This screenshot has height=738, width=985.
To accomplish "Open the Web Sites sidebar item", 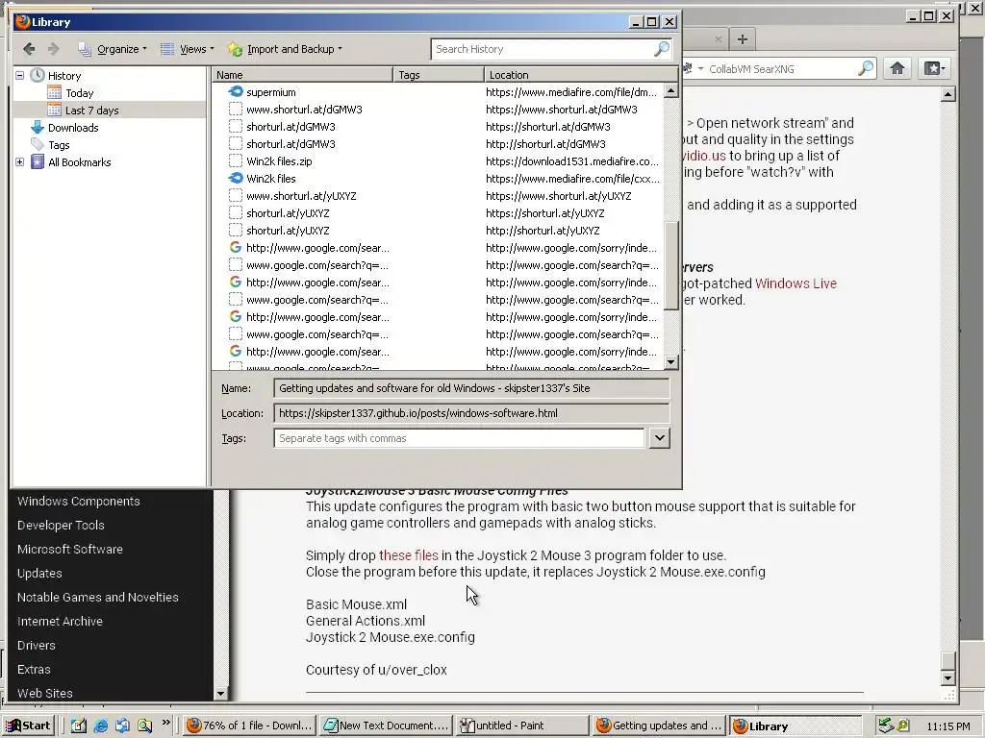I will (x=44, y=694).
